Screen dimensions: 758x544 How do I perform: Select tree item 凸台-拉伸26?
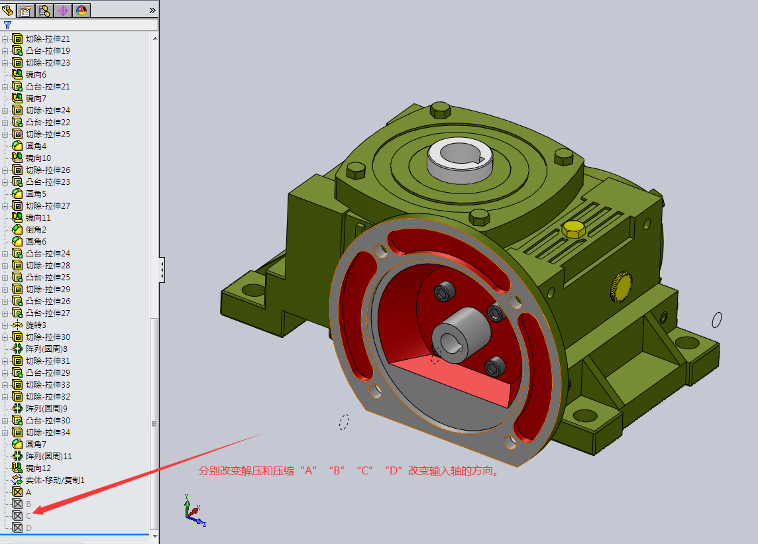click(48, 301)
